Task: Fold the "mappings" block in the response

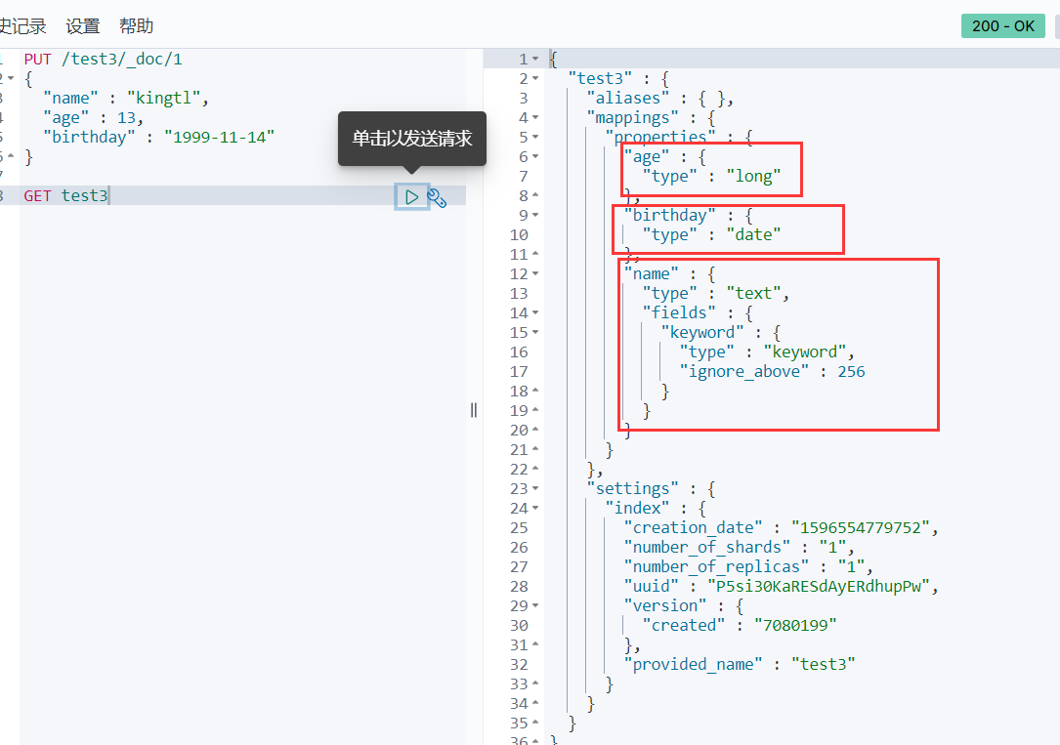Action: (x=535, y=117)
